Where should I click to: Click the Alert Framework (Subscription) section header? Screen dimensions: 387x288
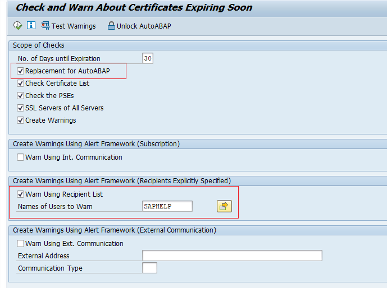(x=96, y=144)
